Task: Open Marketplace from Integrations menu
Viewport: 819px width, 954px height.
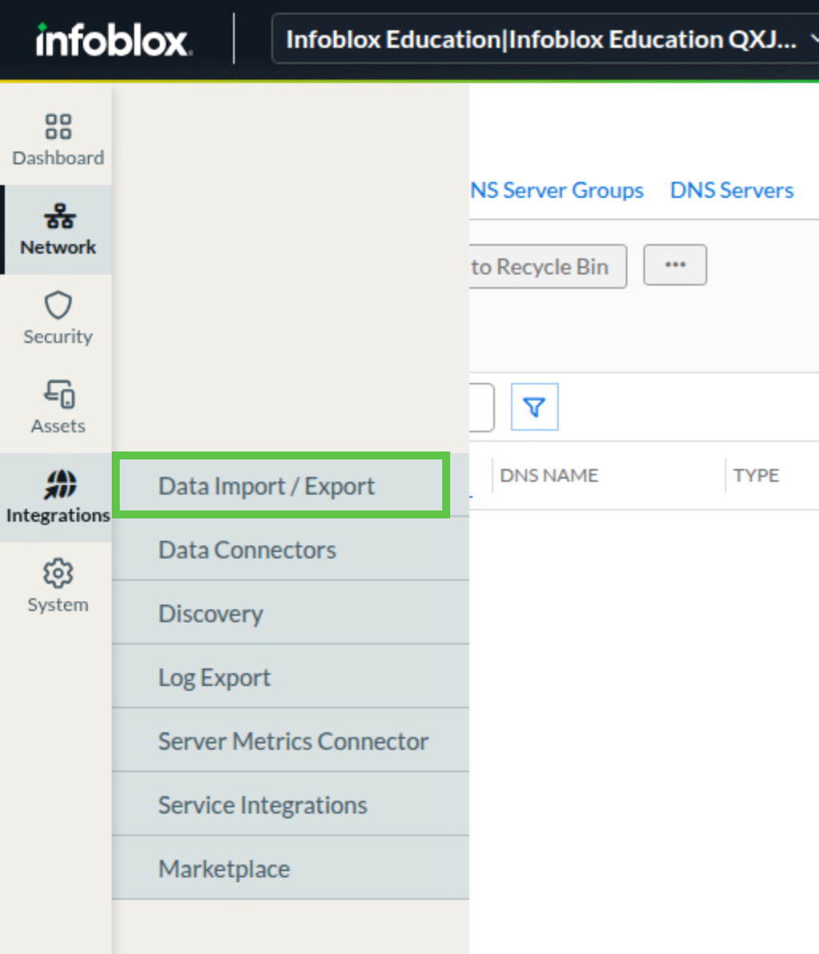Action: [x=291, y=869]
